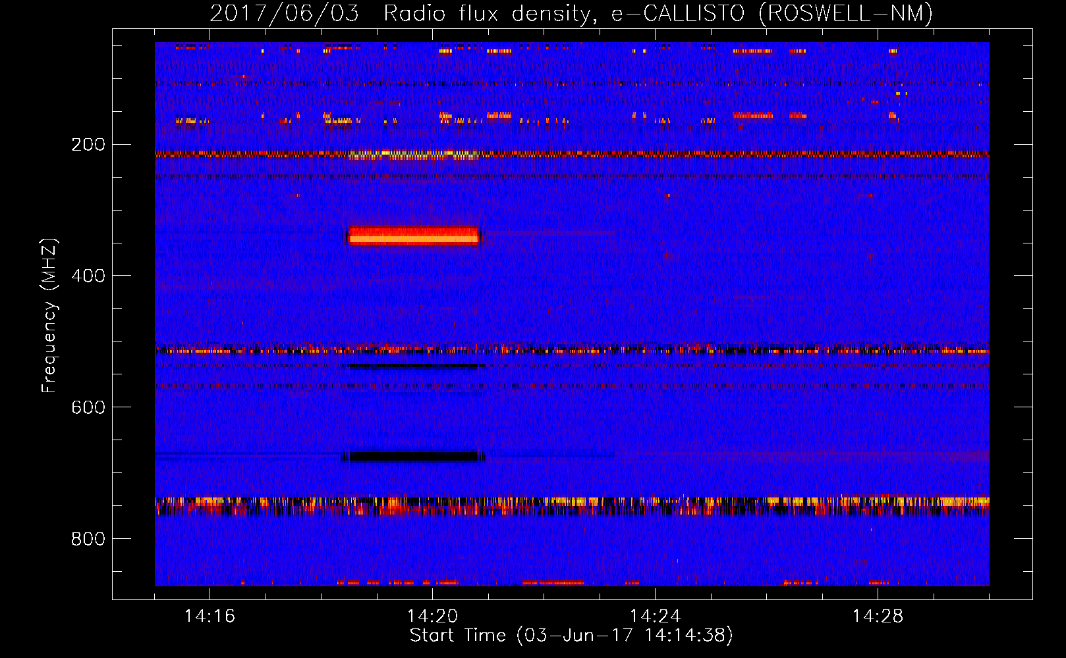Click the 'Frequency (MHZ)' axis label
1066x658 pixels.
click(x=49, y=315)
